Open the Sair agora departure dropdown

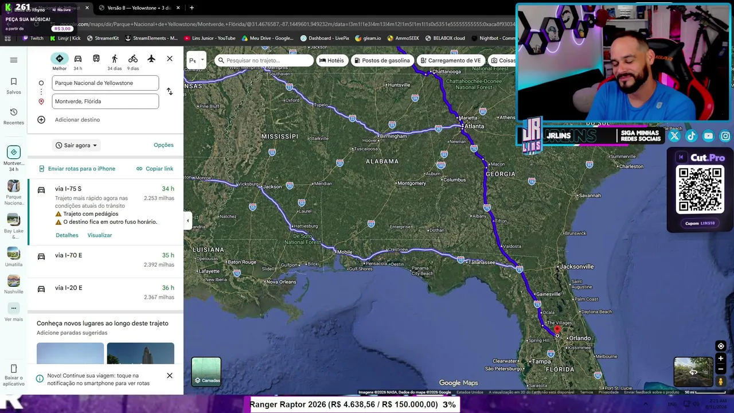77,145
